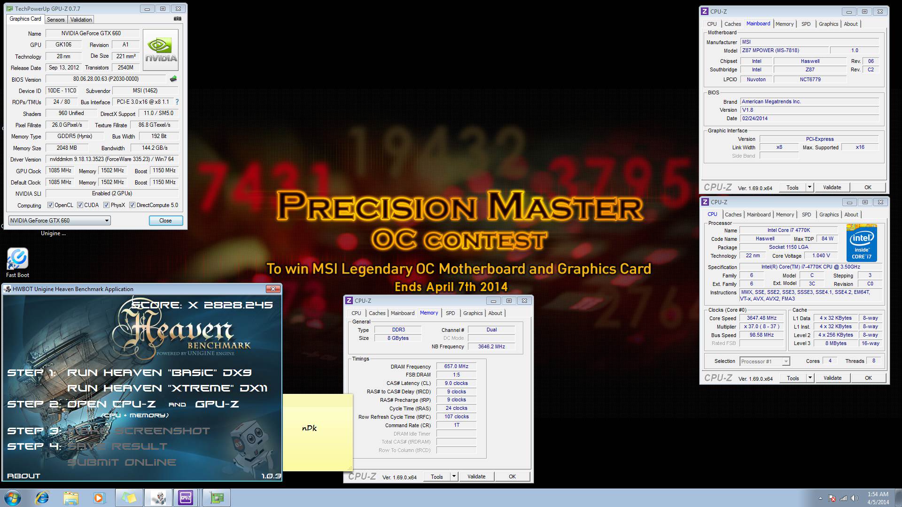This screenshot has height=507, width=902.
Task: Click the GPU-Z taskbar icon
Action: coord(217,498)
